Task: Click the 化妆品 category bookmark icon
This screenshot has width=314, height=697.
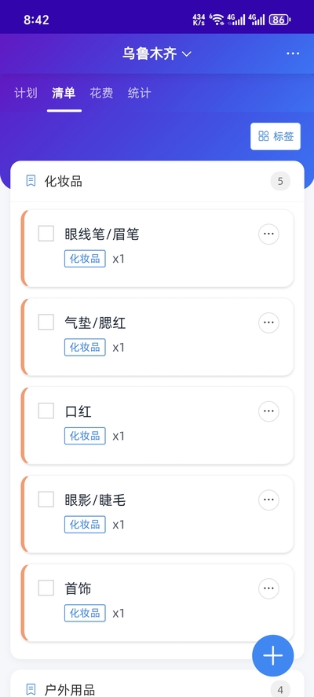Action: (x=31, y=181)
